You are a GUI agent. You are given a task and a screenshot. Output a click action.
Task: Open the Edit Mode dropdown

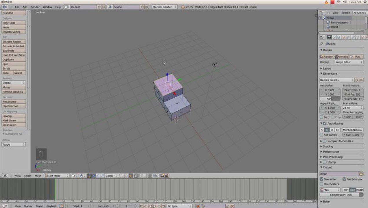coord(57,176)
